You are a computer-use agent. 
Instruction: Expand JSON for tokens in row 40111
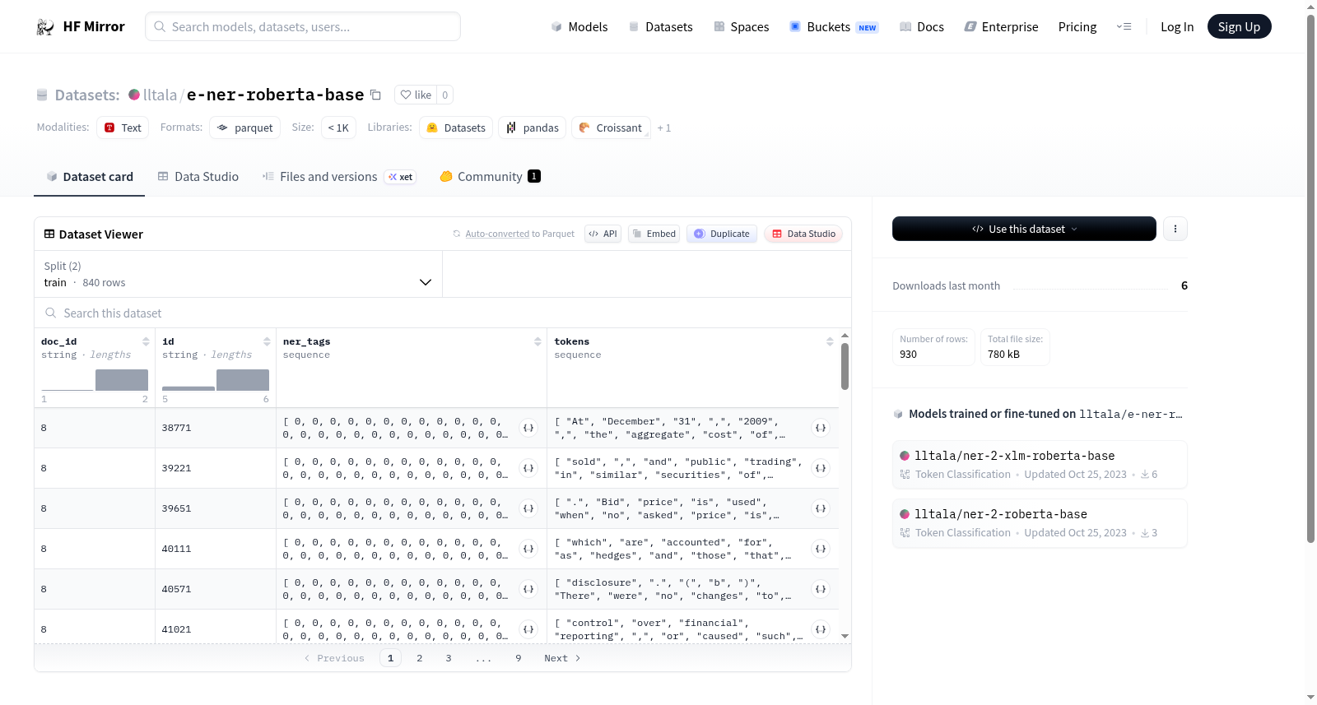(821, 549)
